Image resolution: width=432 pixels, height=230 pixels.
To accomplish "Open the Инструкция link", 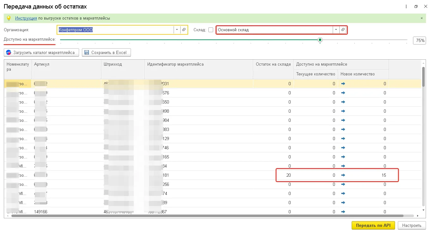I will click(26, 18).
